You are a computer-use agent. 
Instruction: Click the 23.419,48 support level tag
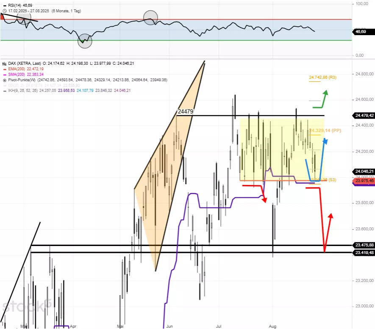point(364,253)
